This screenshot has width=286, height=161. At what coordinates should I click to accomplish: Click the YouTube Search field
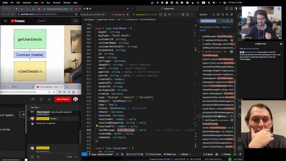[x=54, y=21]
